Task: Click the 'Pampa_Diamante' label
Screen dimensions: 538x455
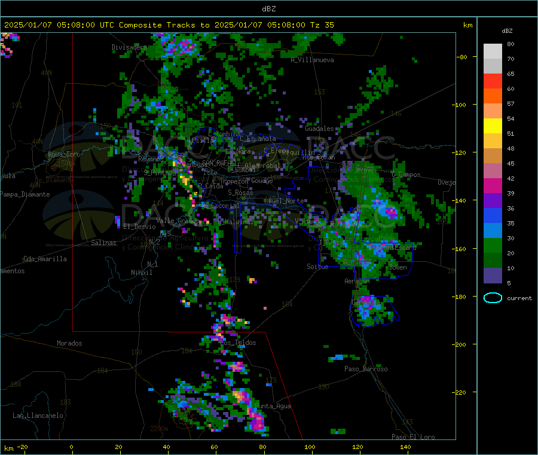Action: click(25, 194)
